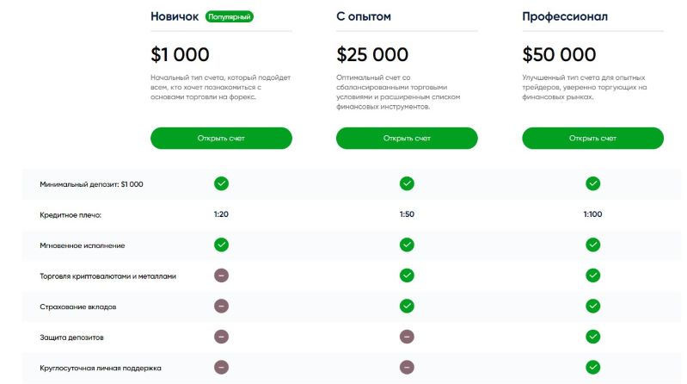The height and width of the screenshot is (384, 687).
Task: Click the $25 000 price heading
Action: point(372,55)
